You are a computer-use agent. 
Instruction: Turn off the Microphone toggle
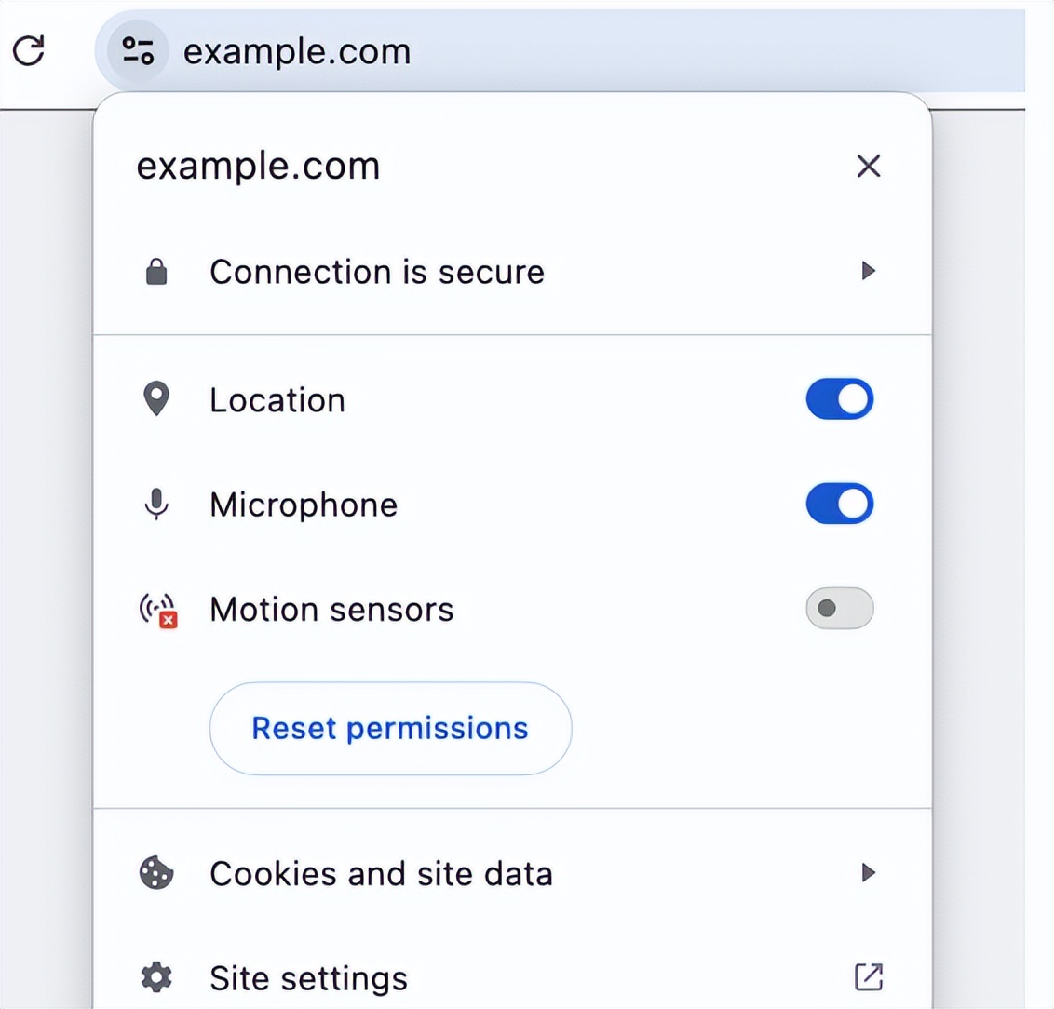click(x=840, y=504)
